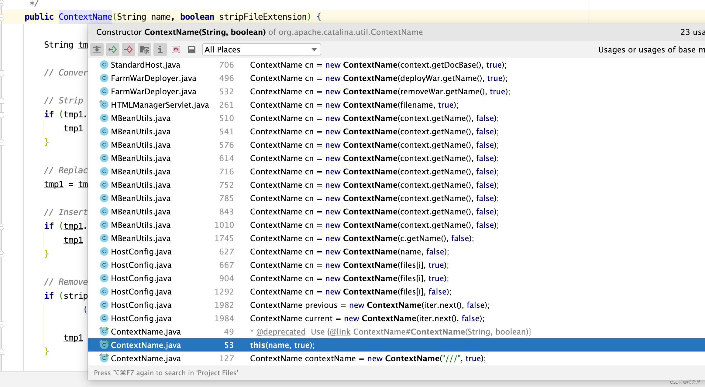Click class icon of FarmWarDeployer.java line 532
This screenshot has width=705, height=387.
(104, 91)
